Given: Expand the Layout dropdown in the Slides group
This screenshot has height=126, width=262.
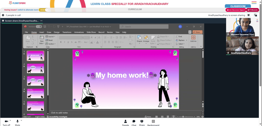Looking at the screenshot, I should (x=50, y=36).
